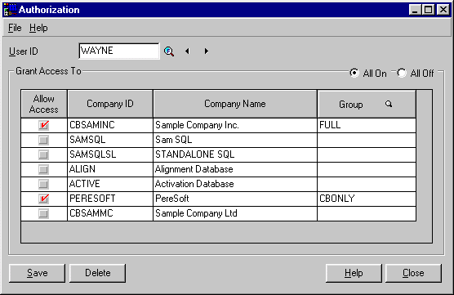Check Allow Access for ALIGN
This screenshot has width=454, height=295.
(44, 169)
